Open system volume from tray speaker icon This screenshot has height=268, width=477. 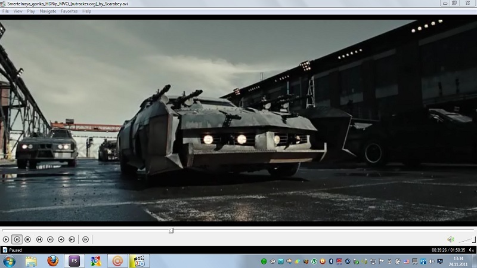(431, 261)
